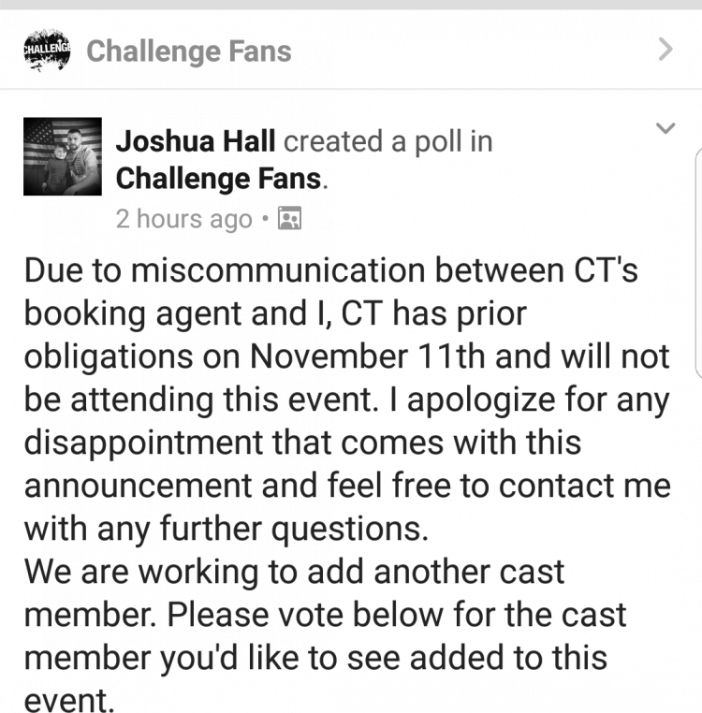702x713 pixels.
Task: Click the 'with any further questions.' line
Action: [x=227, y=529]
